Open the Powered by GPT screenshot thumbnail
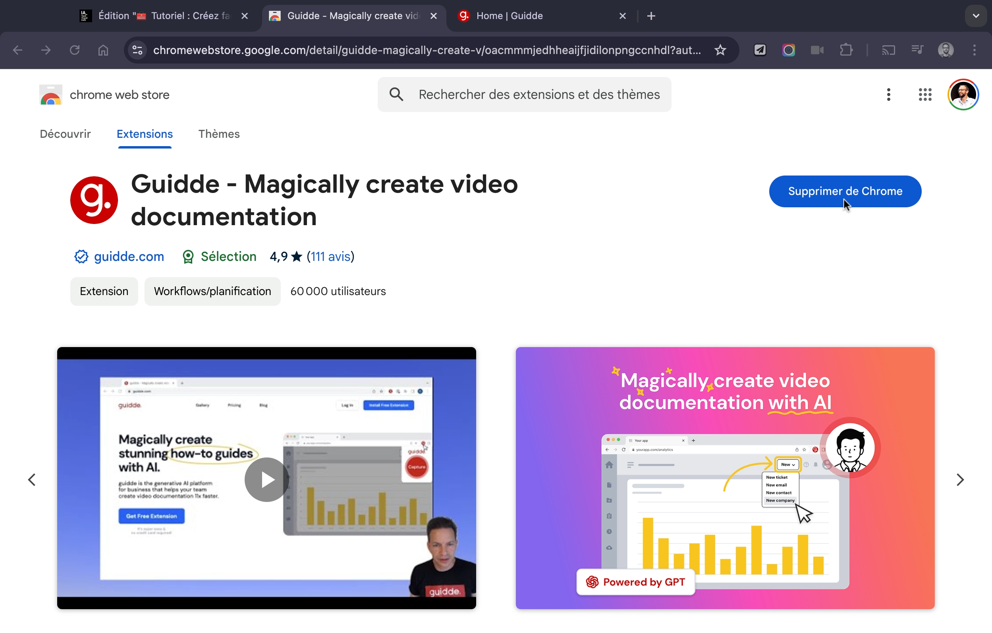 click(725, 478)
